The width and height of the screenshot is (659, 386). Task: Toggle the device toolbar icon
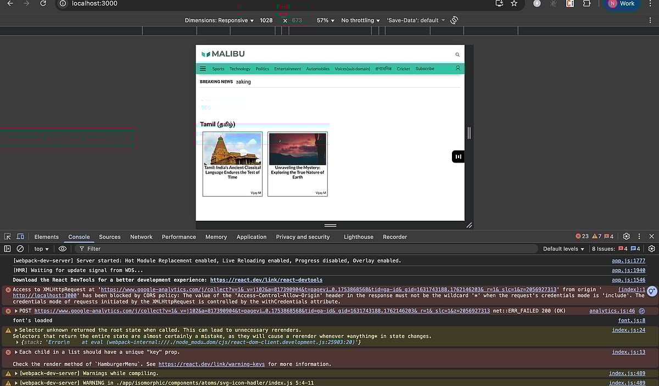20,237
